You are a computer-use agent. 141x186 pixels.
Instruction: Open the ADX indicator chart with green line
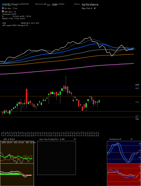coord(17,152)
